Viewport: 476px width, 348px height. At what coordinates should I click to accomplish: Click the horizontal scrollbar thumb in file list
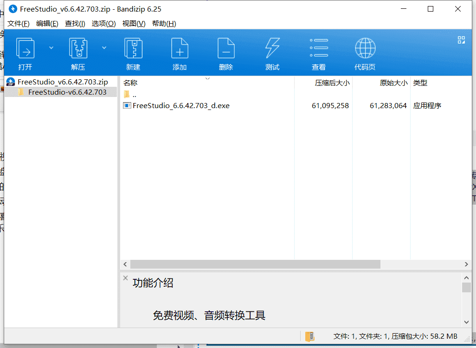click(255, 264)
